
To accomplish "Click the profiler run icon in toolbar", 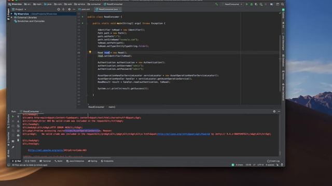I will click(x=261, y=4).
